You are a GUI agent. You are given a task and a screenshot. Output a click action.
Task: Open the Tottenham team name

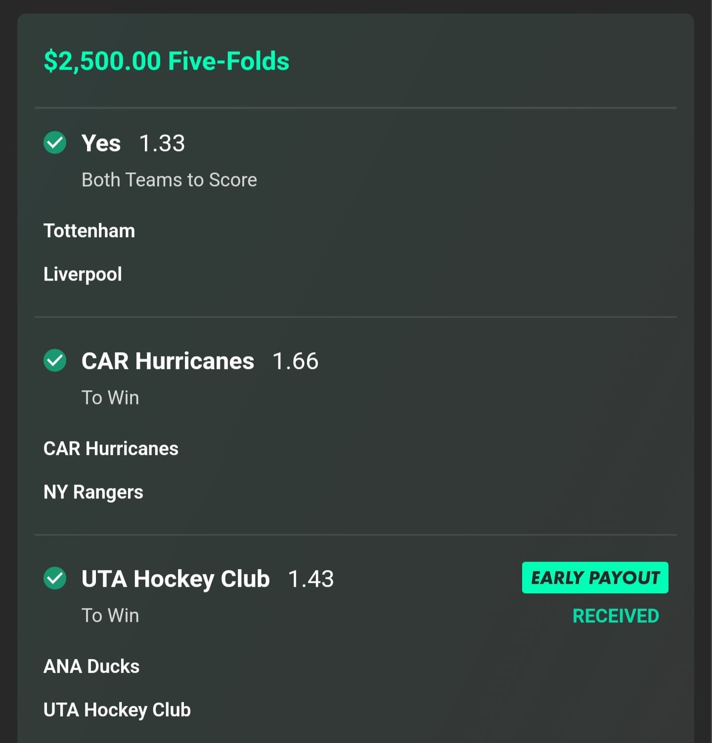pyautogui.click(x=89, y=231)
